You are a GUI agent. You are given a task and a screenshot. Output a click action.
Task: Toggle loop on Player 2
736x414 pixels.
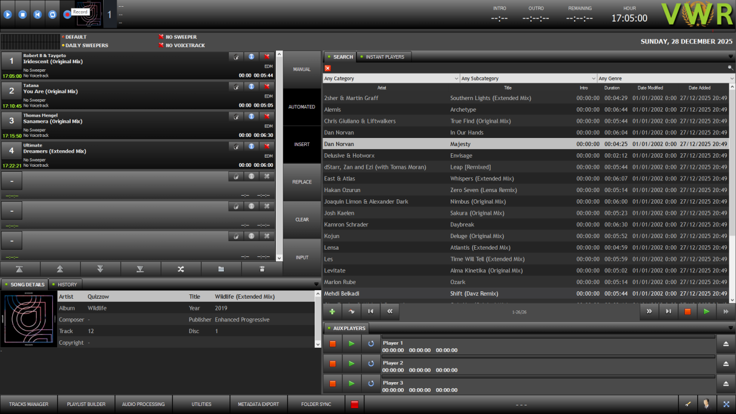pos(370,363)
